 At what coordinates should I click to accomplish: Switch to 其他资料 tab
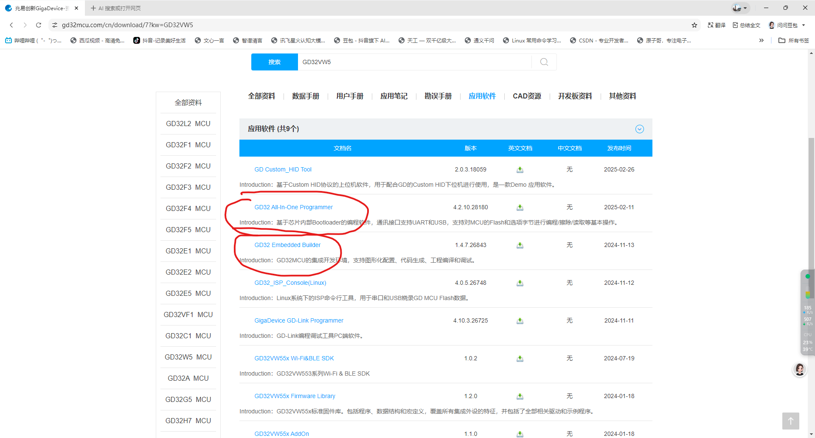click(623, 96)
